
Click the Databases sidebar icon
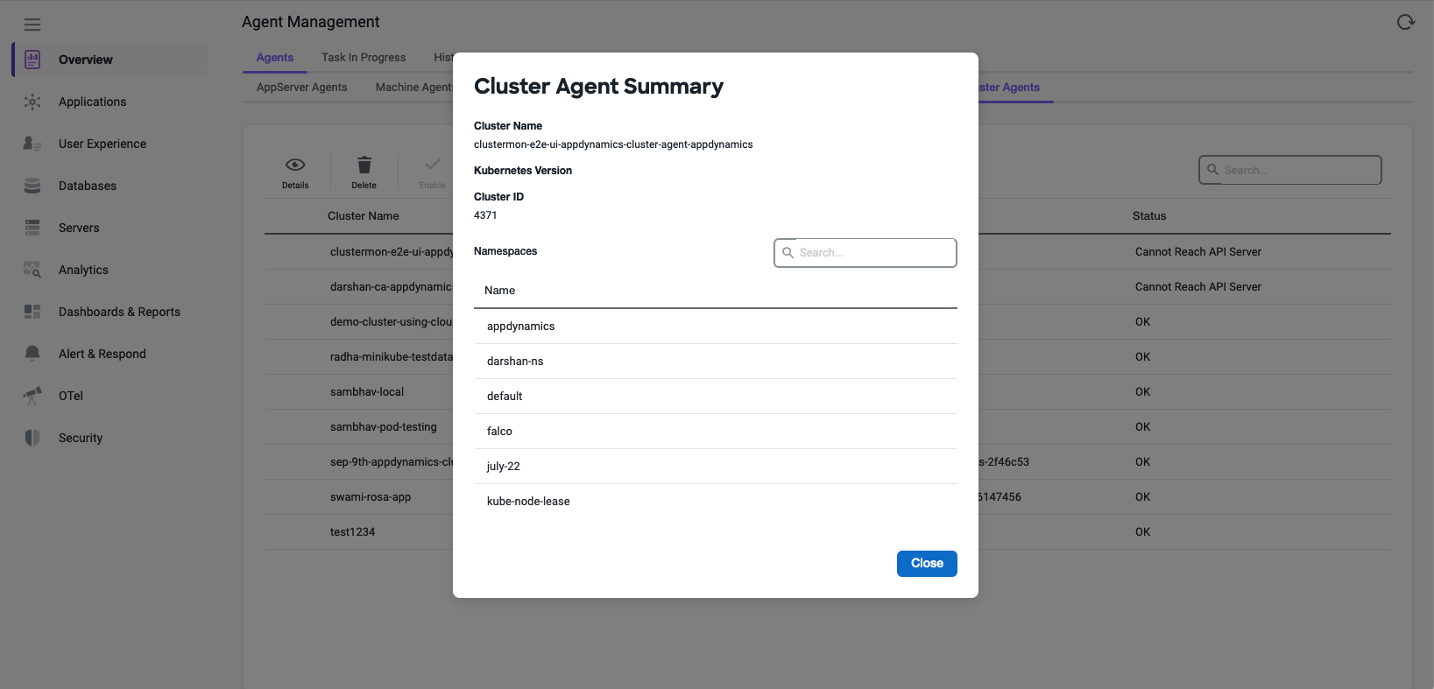[x=32, y=186]
